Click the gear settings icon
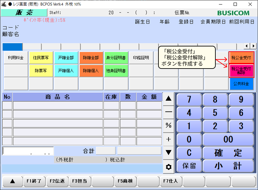This screenshot has width=258, height=190. [x=169, y=167]
